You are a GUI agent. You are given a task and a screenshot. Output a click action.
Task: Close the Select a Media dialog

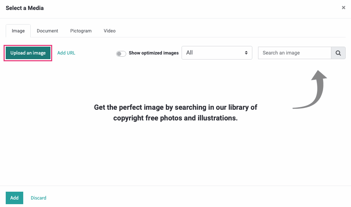click(343, 8)
